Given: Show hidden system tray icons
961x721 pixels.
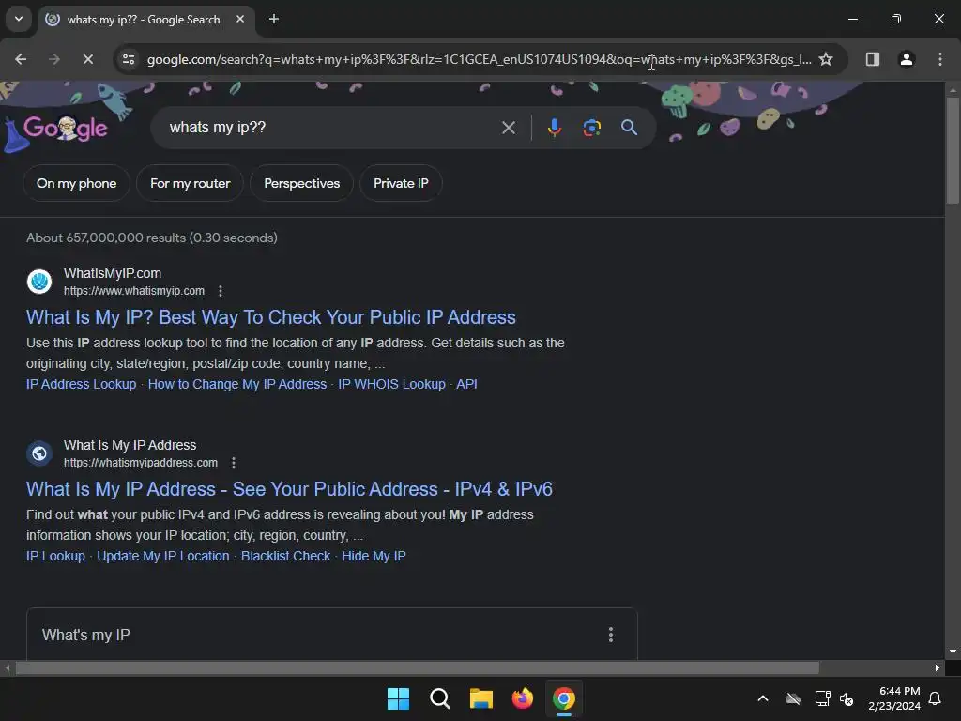Looking at the screenshot, I should pos(763,698).
